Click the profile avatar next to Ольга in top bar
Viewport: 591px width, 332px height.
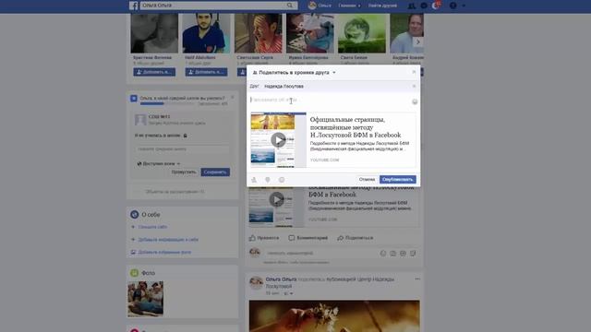click(312, 6)
